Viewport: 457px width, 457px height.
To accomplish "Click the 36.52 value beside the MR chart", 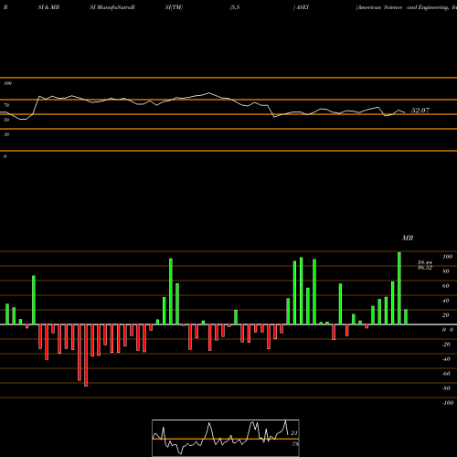I will [x=425, y=268].
